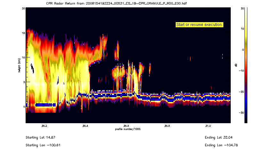
Task: Select the "profile number/1000." x-axis label
Action: coord(128,129)
